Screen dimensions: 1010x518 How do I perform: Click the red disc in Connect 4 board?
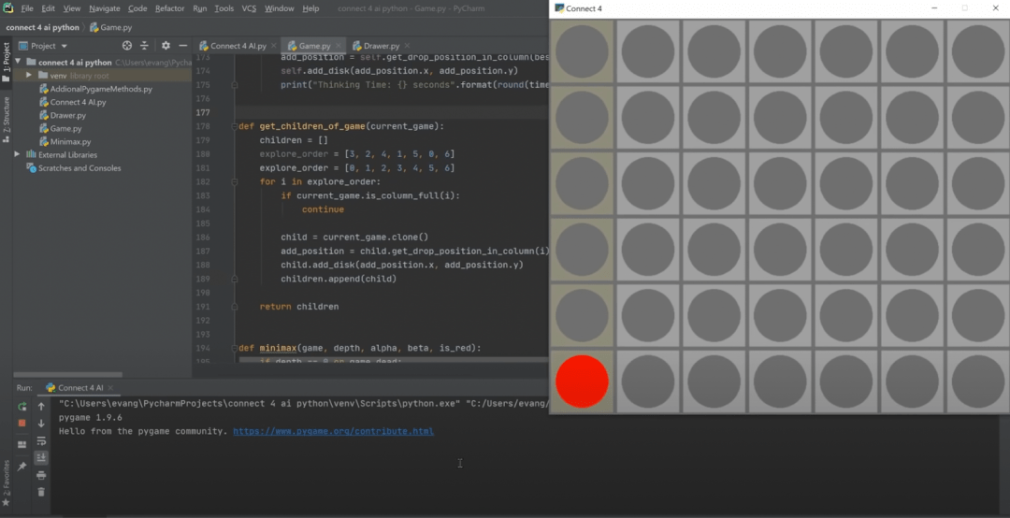pyautogui.click(x=582, y=381)
